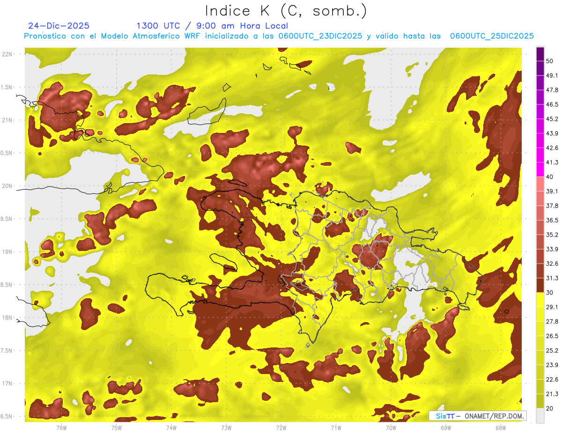Image resolution: width=562 pixels, height=434 pixels.
Task: Click legend value "46.5"
Action: click(x=552, y=104)
